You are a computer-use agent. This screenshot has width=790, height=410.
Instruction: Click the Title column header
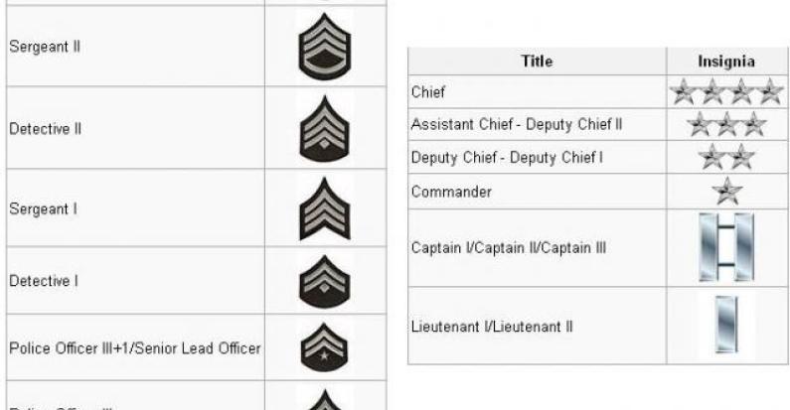[x=537, y=62]
